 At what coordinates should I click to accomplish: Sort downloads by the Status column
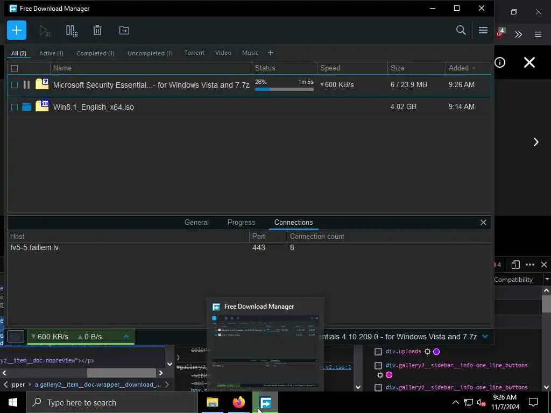point(284,68)
